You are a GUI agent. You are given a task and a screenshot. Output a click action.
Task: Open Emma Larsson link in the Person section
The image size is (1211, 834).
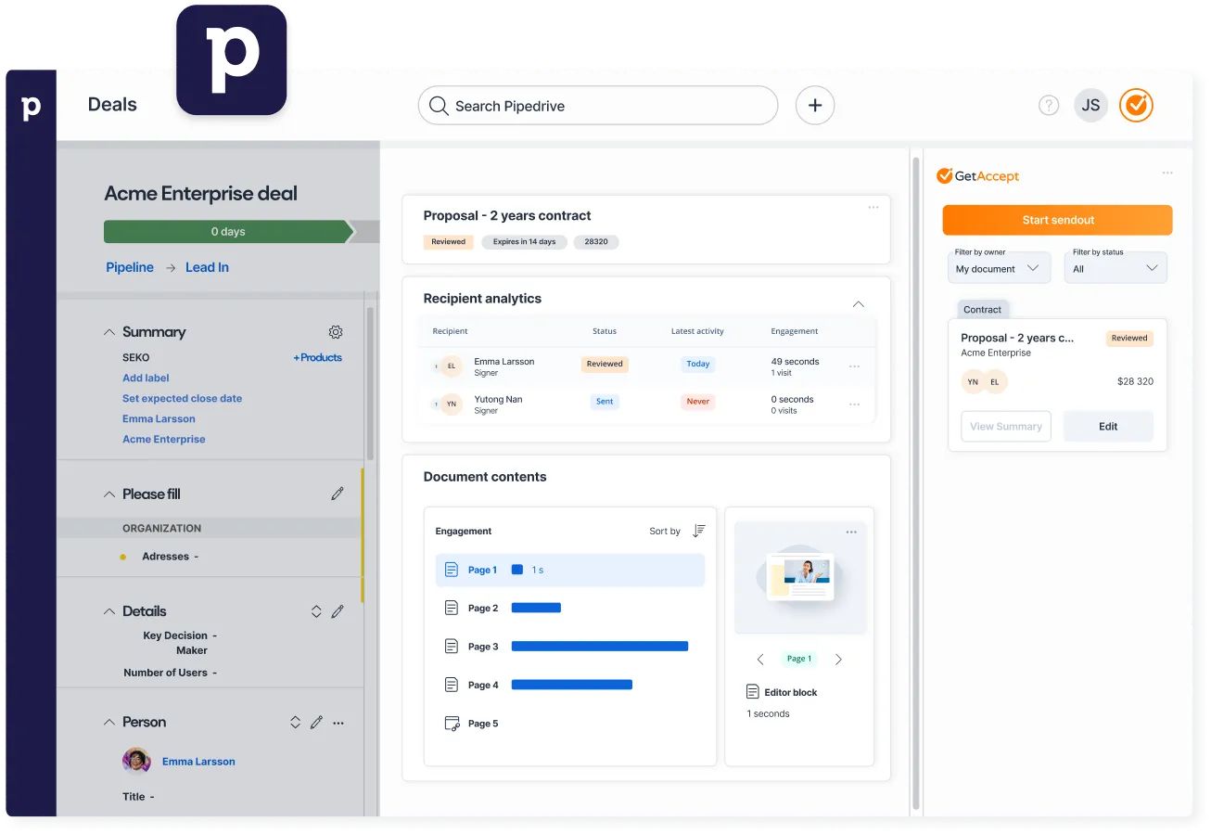tap(198, 762)
